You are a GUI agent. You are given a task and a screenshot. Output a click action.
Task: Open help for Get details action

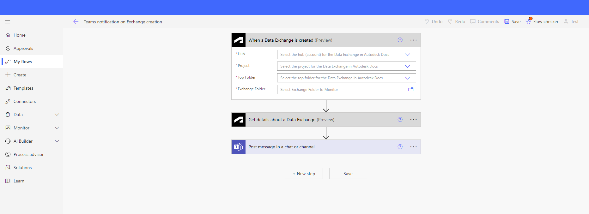click(x=400, y=120)
